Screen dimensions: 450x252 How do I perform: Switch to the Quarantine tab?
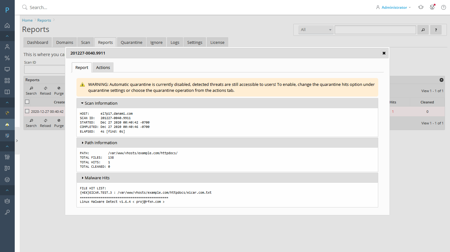click(x=132, y=42)
